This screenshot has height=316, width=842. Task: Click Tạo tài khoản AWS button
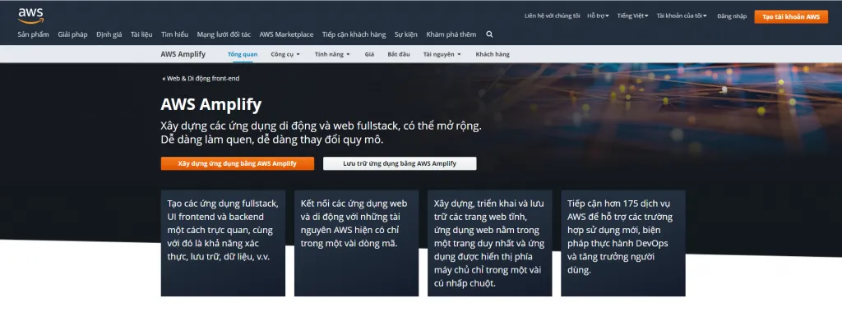[791, 16]
